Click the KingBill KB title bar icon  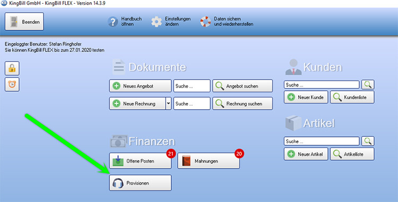pos(4,3)
